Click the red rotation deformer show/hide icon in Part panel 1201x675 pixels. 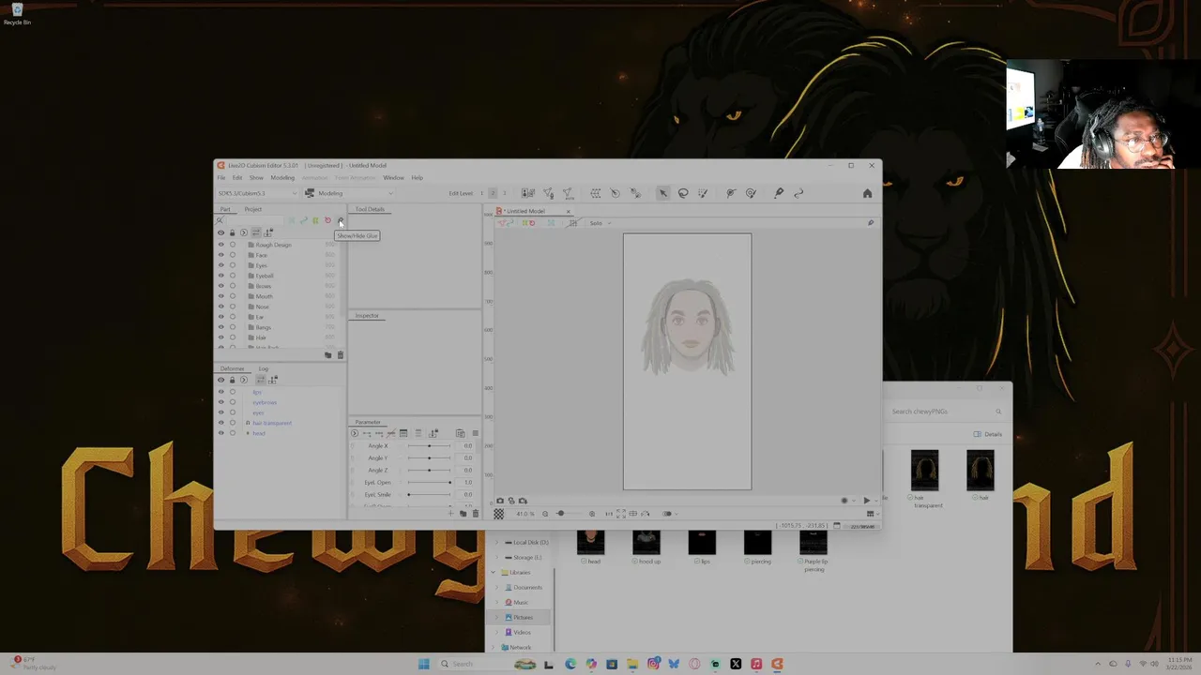pos(327,220)
